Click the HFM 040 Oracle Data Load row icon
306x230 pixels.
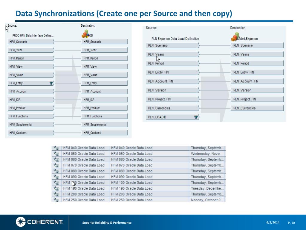(56, 148)
